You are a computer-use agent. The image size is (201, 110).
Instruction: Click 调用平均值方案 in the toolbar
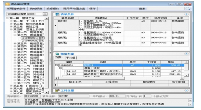point(74,9)
